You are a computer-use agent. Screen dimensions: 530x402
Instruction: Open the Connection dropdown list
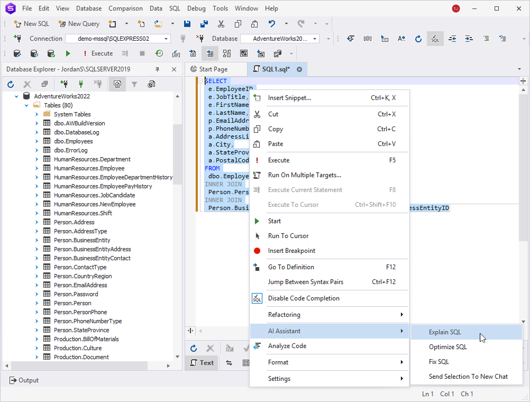[166, 39]
